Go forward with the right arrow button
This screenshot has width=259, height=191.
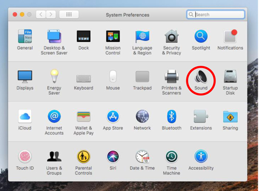[x=51, y=14]
